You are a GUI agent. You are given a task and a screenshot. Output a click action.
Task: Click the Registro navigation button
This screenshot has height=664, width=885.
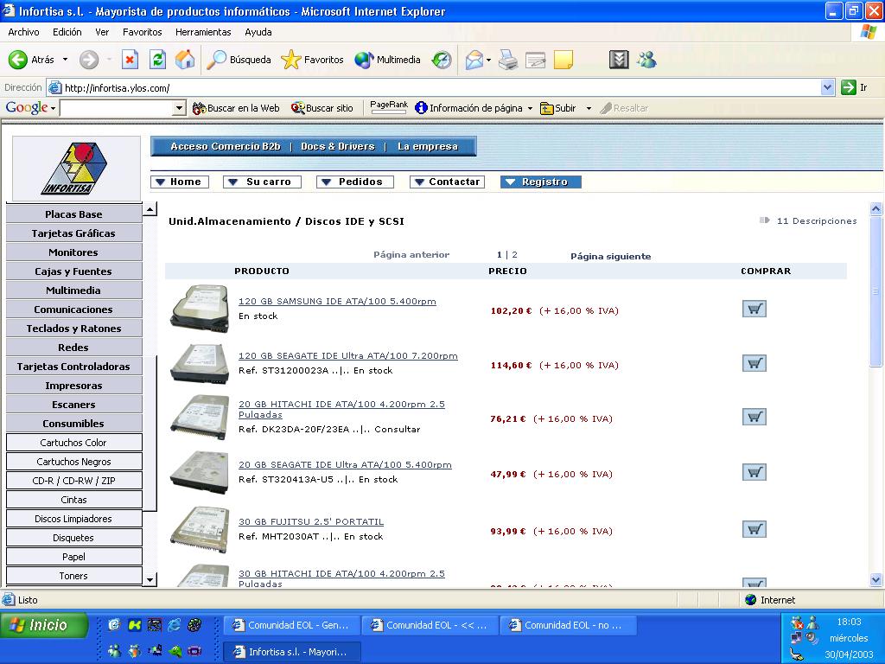(x=541, y=182)
